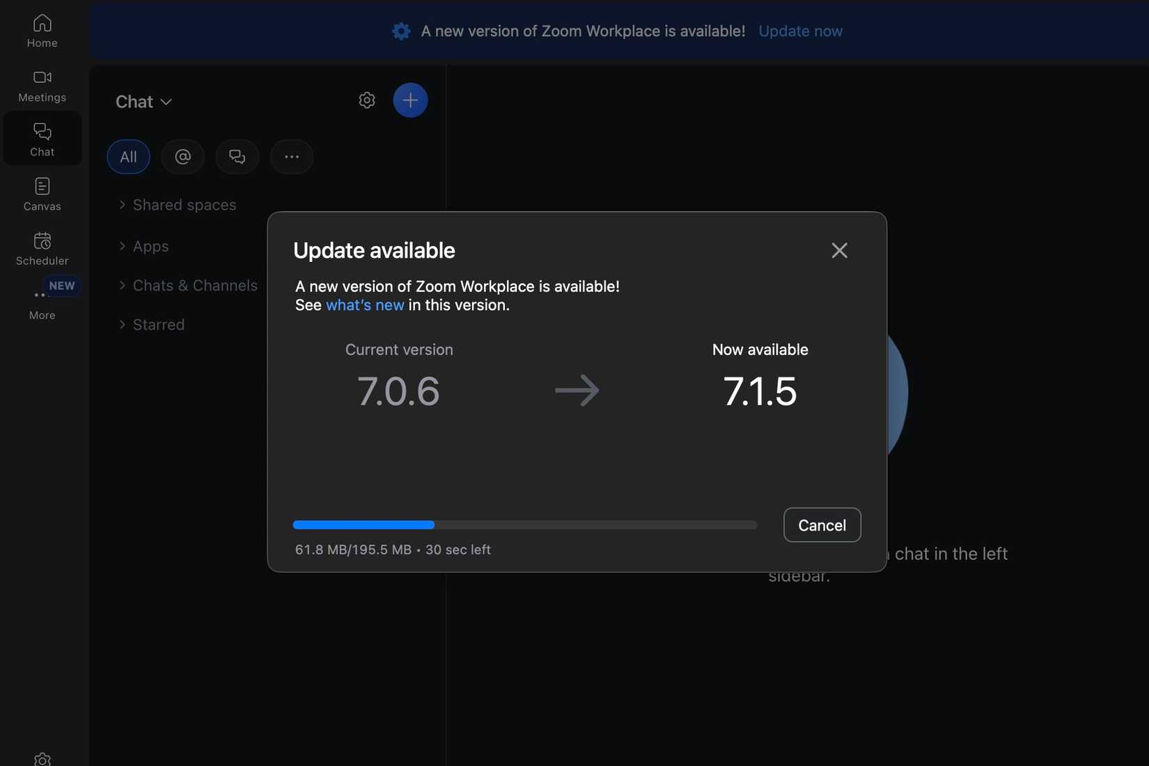
Task: Expand the Shared spaces section
Action: tap(178, 205)
